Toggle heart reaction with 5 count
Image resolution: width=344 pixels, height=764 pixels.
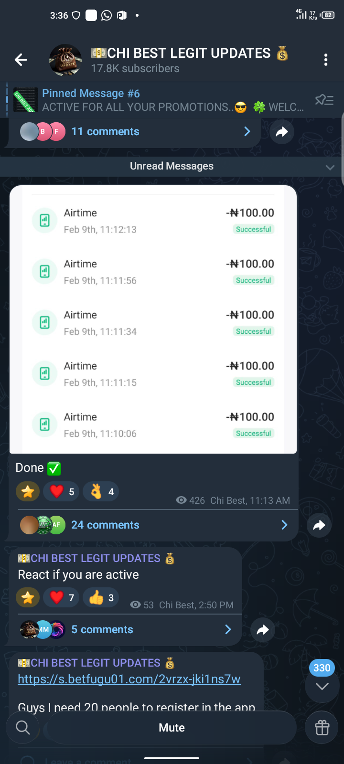pos(62,491)
